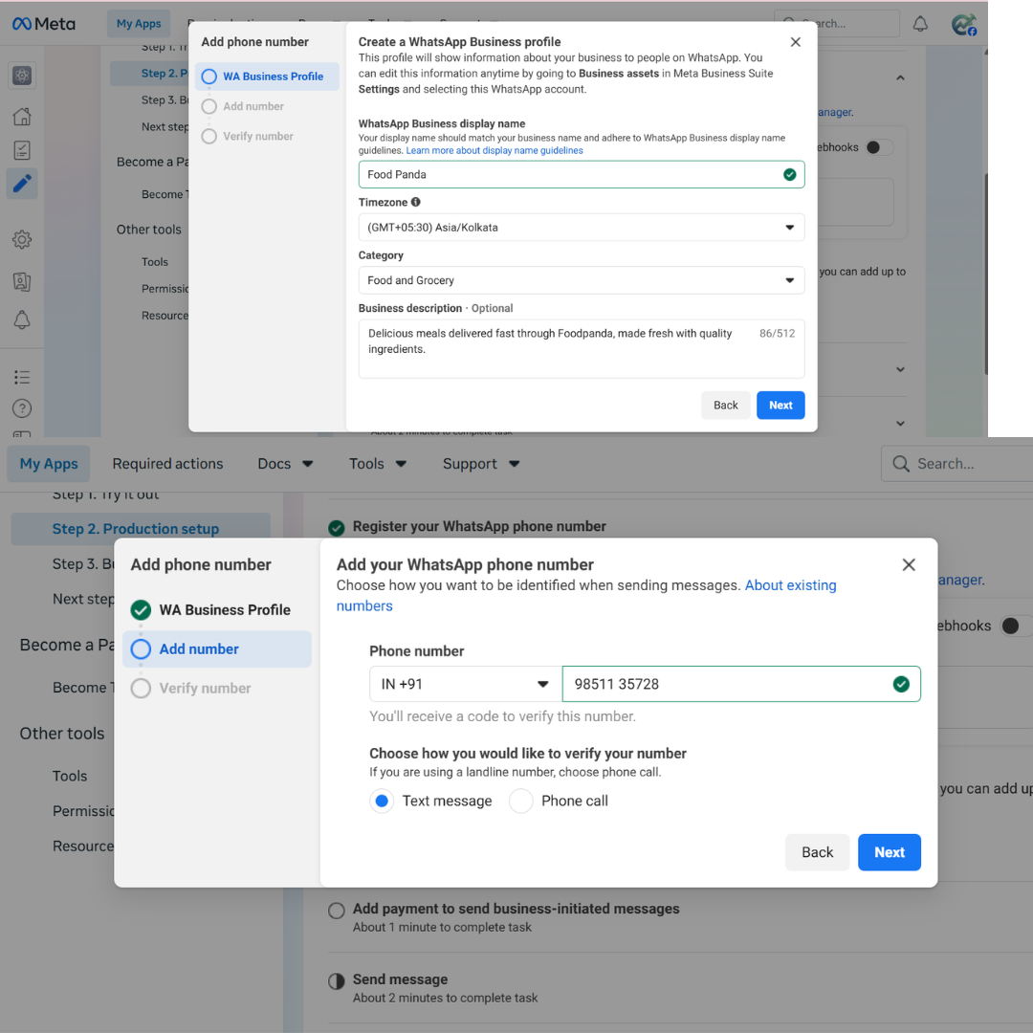Collapse section with the up chevron
This screenshot has height=1033, width=1033.
[x=900, y=77]
